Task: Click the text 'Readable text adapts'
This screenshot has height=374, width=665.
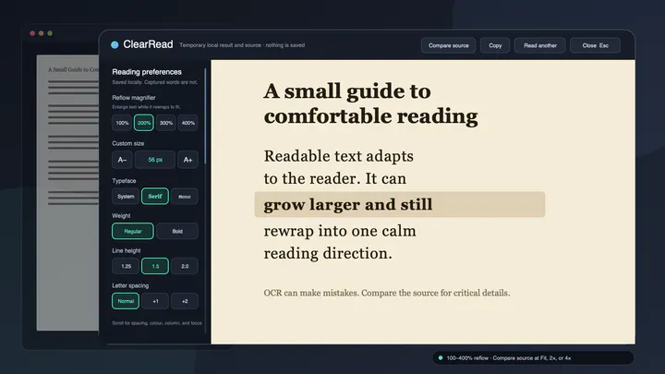Action: [338, 156]
